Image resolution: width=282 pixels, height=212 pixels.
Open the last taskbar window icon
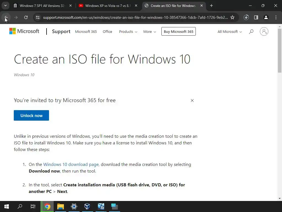(114, 206)
